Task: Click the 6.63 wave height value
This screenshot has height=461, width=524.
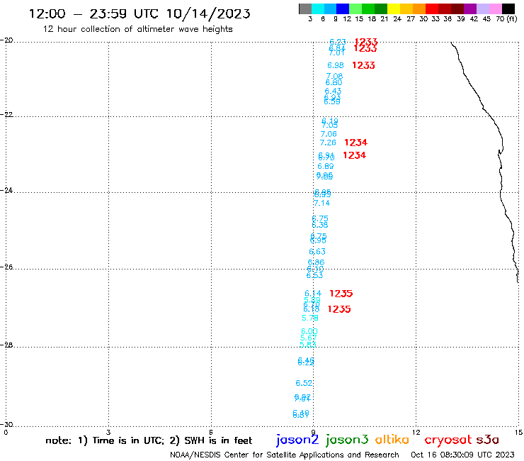Action: coord(317,252)
